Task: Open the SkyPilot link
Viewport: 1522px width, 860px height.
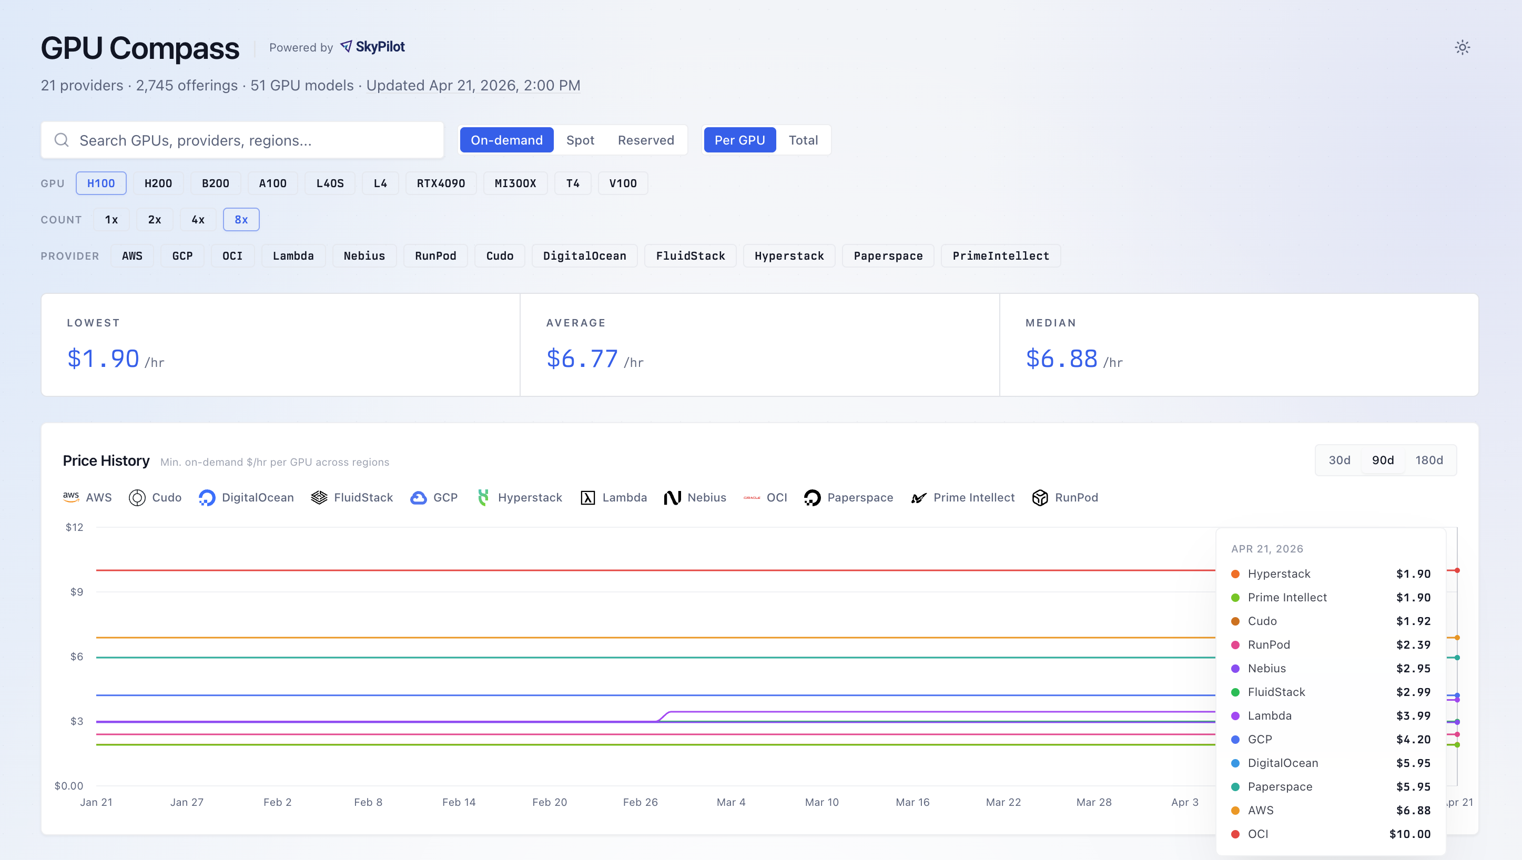Action: click(x=373, y=47)
